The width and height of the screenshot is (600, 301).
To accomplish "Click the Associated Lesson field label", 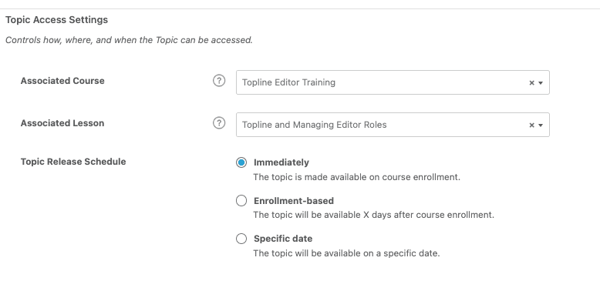I will (x=62, y=123).
